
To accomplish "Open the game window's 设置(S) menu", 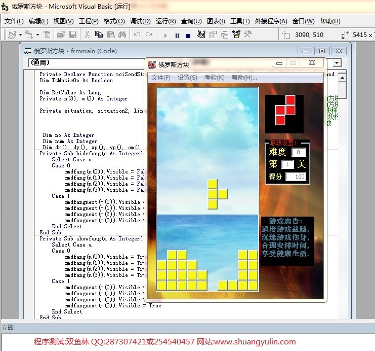I will pos(187,78).
